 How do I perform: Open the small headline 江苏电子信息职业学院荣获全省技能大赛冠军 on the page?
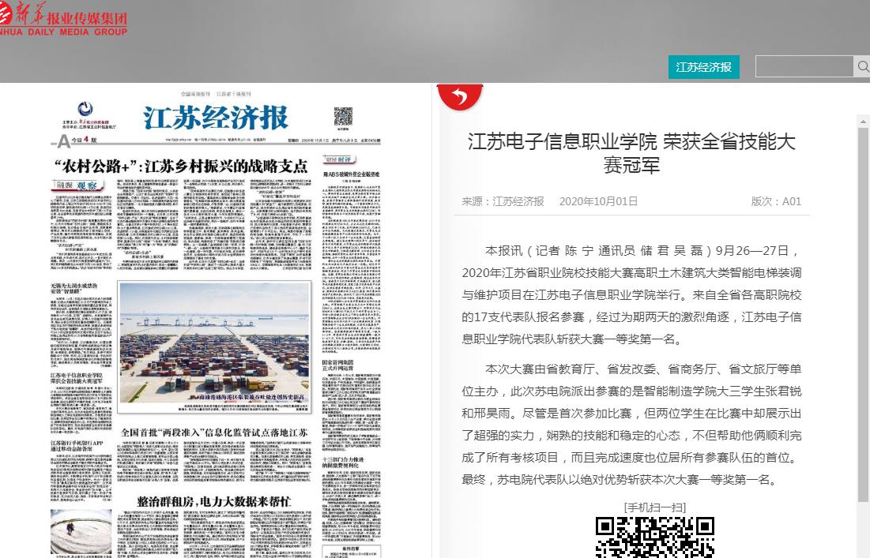77,379
